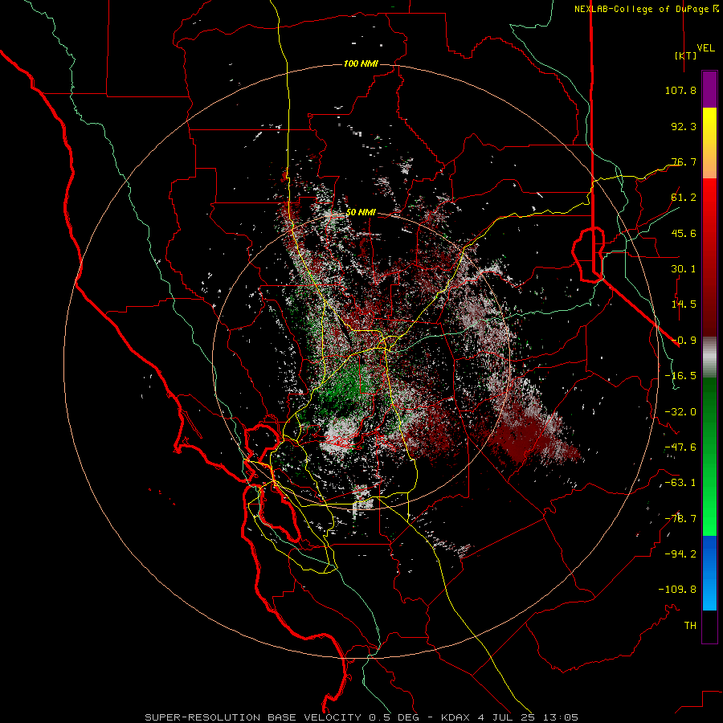Click SUPER-RESOLUTION BASE VELOCITY in the caption

pyautogui.click(x=253, y=717)
